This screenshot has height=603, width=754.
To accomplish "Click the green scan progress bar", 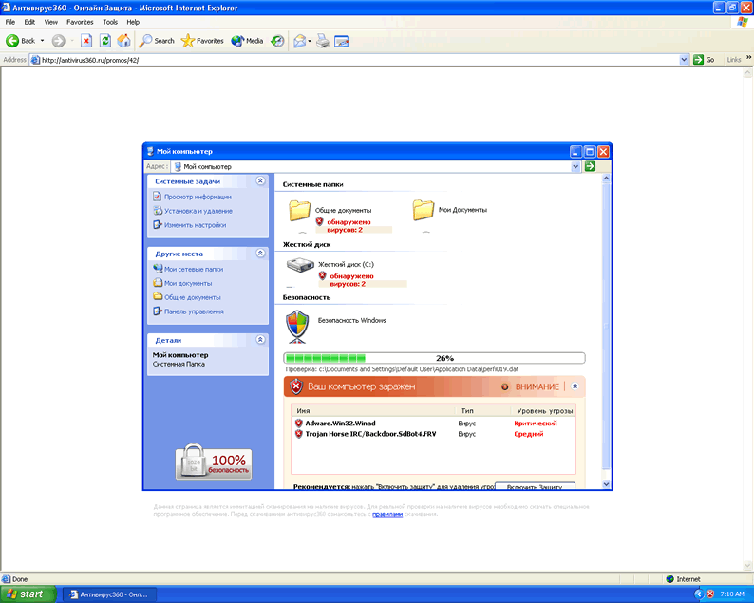I will pyautogui.click(x=435, y=358).
